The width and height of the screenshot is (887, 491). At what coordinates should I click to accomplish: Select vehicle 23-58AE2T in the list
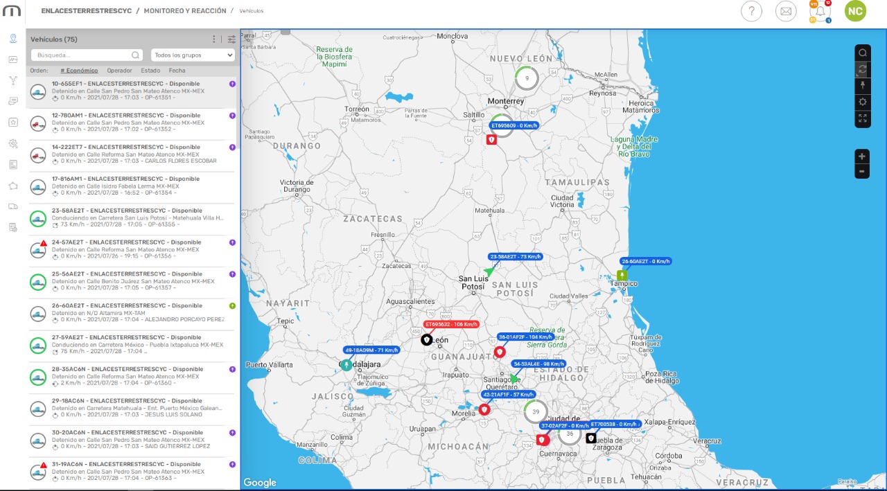132,218
